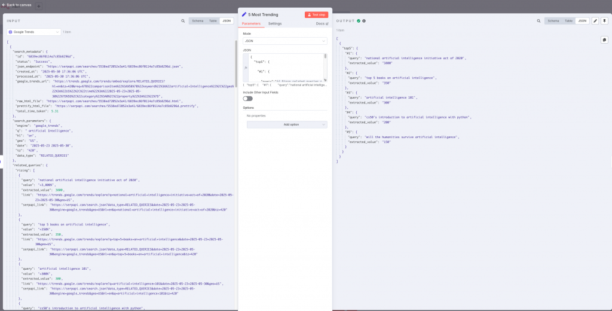
Task: Expand the JSON editor with corner icon
Action: 325,80
